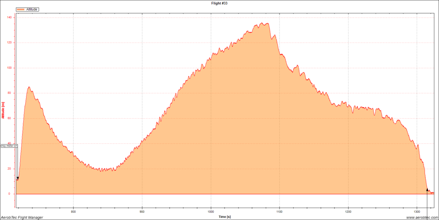Click the upward arrowhead marker at landing
The width and height of the screenshot is (439, 220).
[x=427, y=189]
